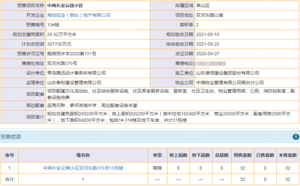This screenshot has height=186, width=300.
Task: Select design firm 青岛腾远设计事务所有限公司
Action: [x=76, y=73]
